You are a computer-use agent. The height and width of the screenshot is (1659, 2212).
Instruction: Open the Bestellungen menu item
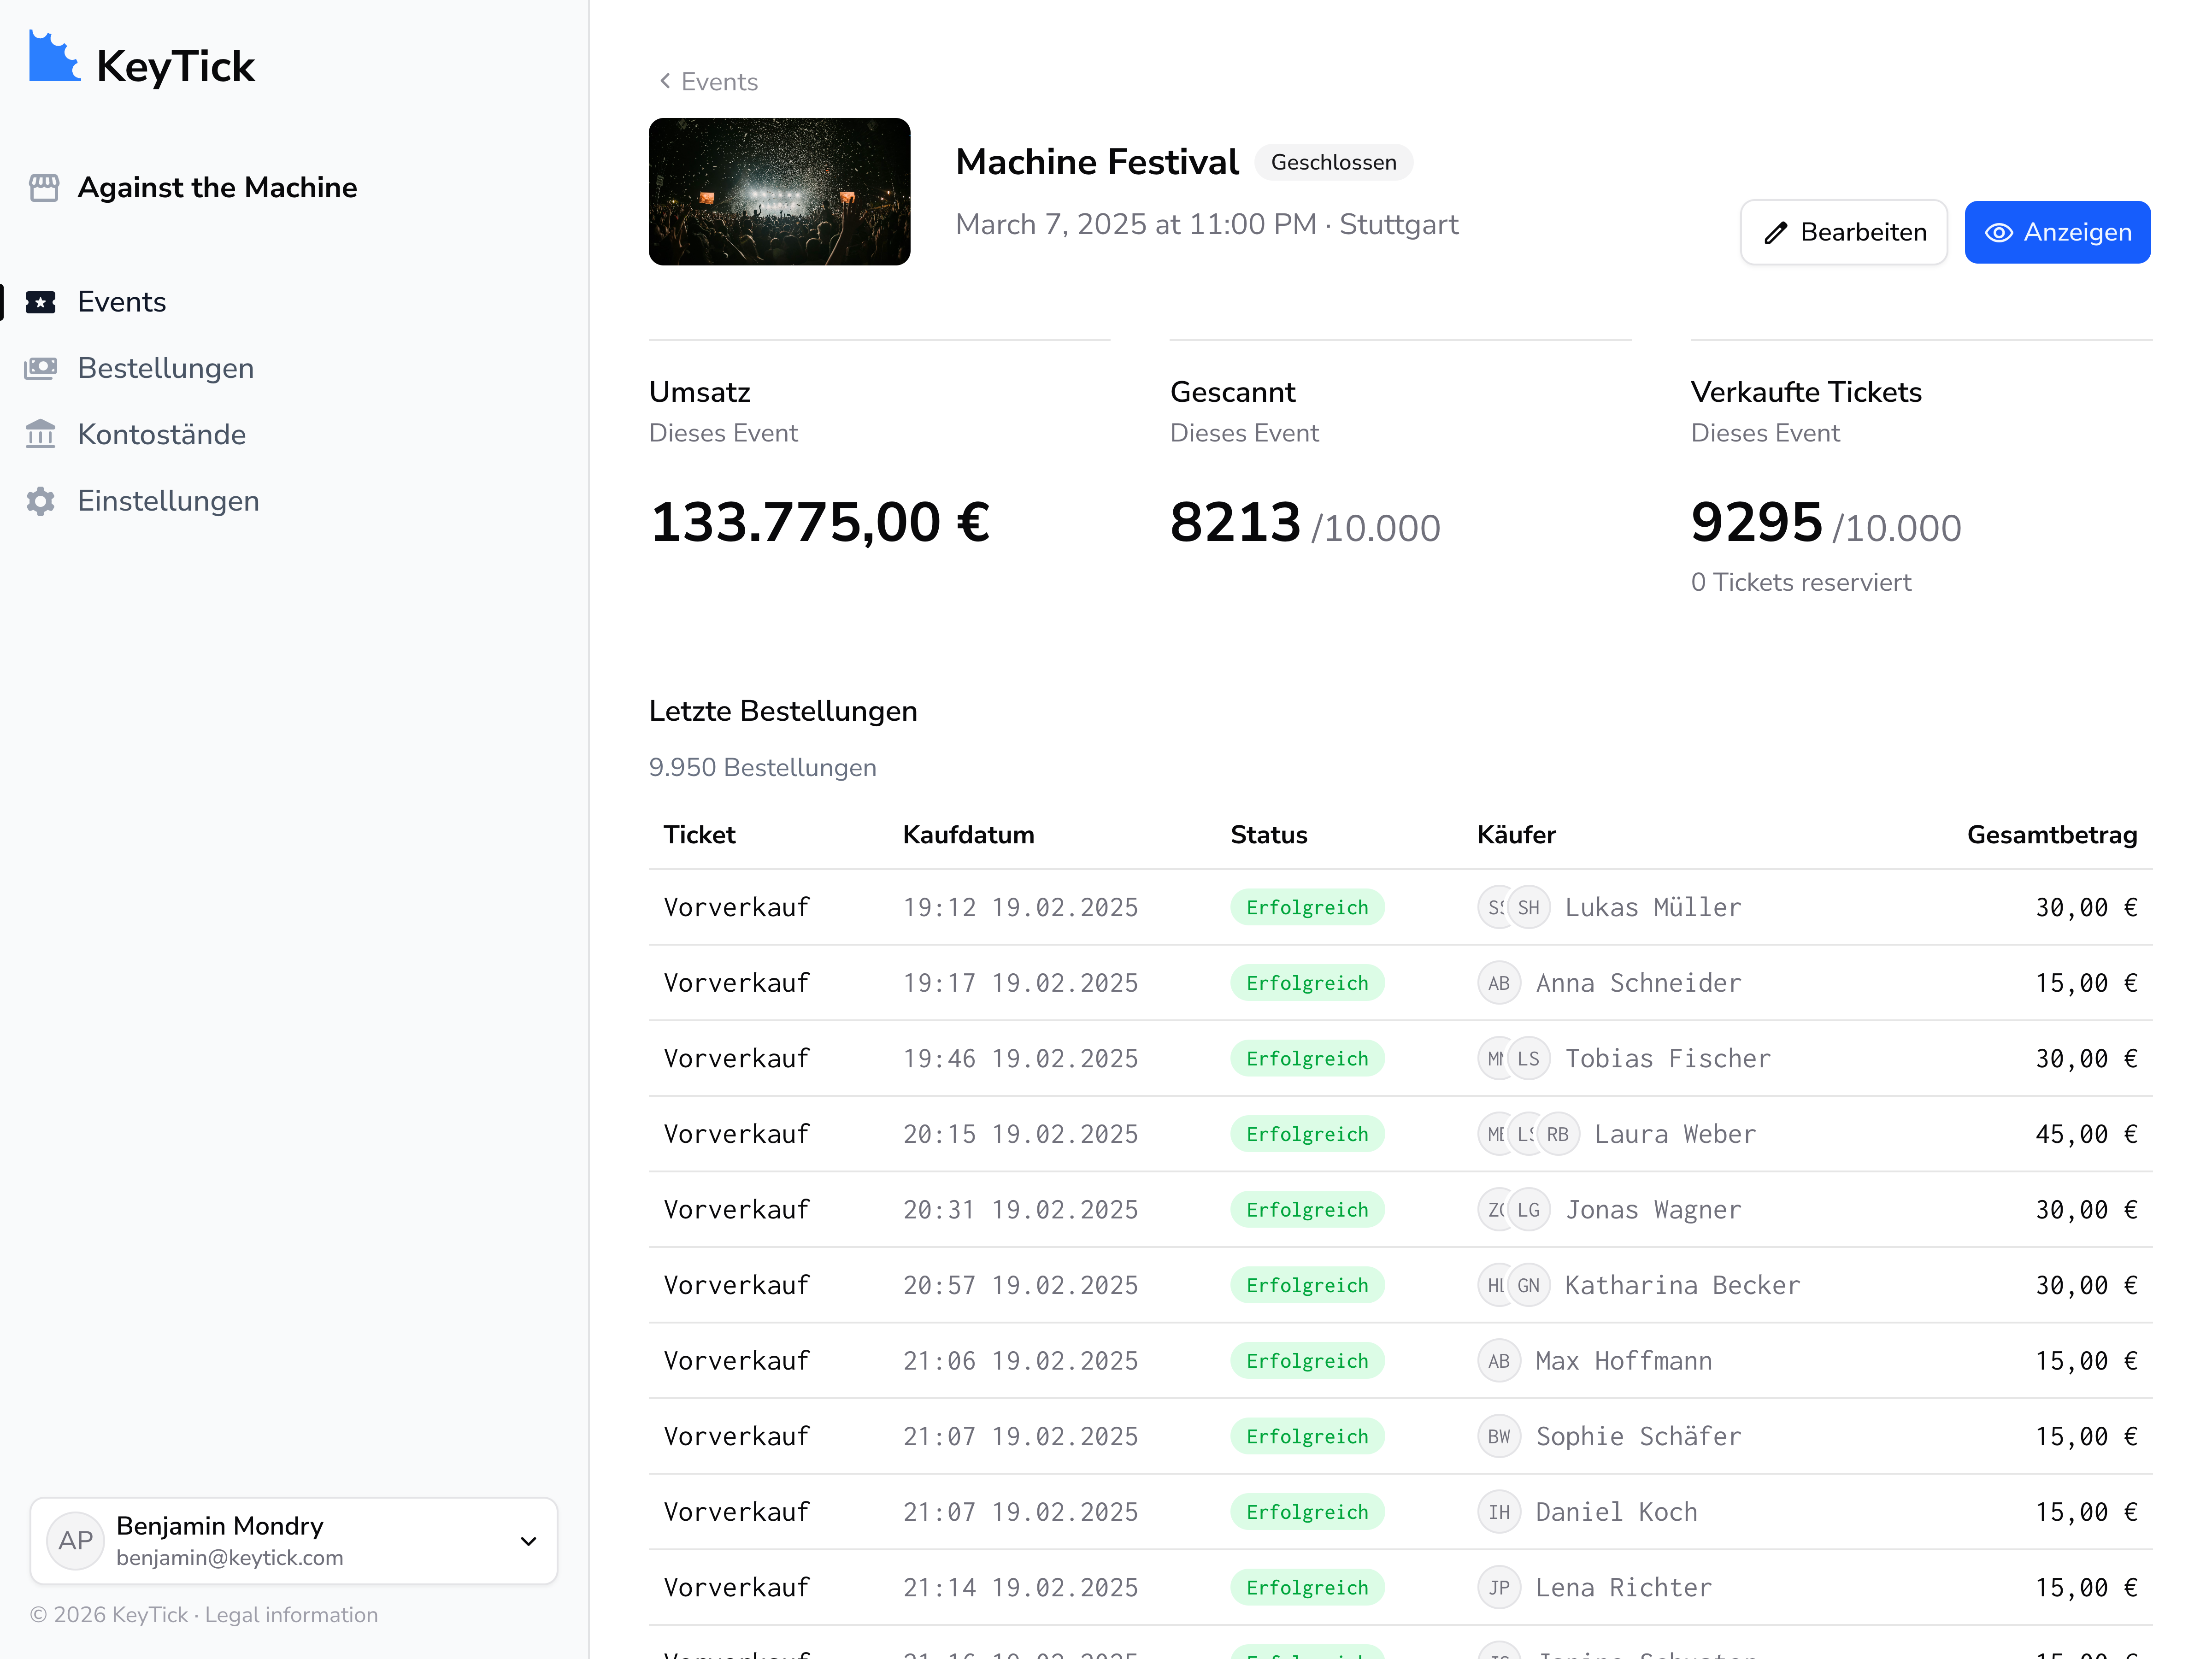166,368
